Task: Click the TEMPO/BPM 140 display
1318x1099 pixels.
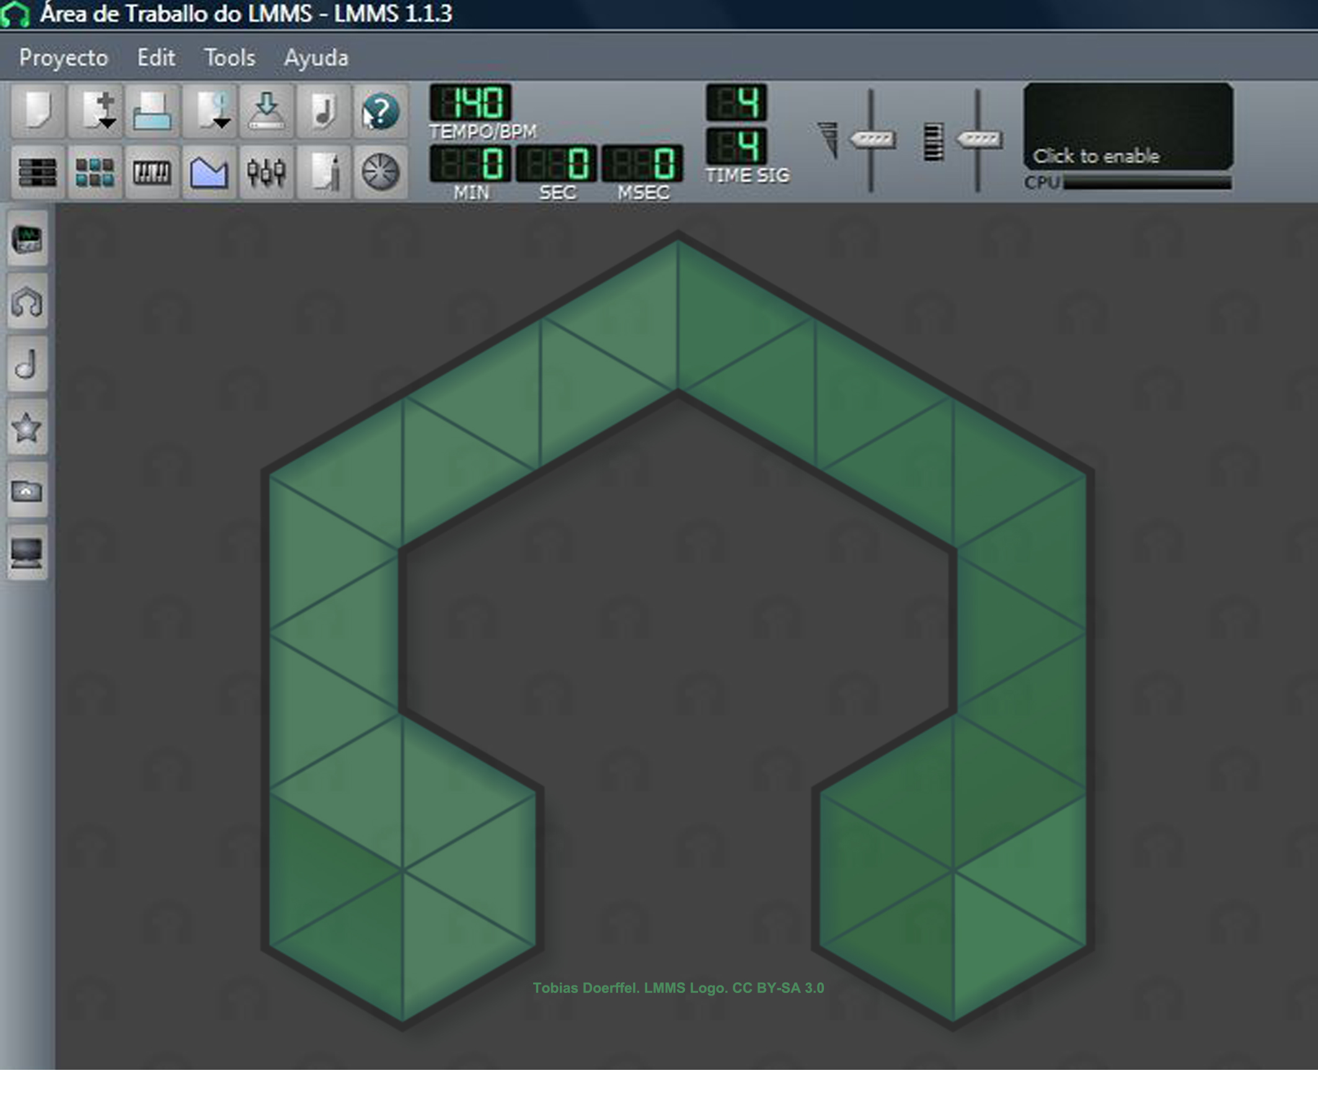Action: 471,102
